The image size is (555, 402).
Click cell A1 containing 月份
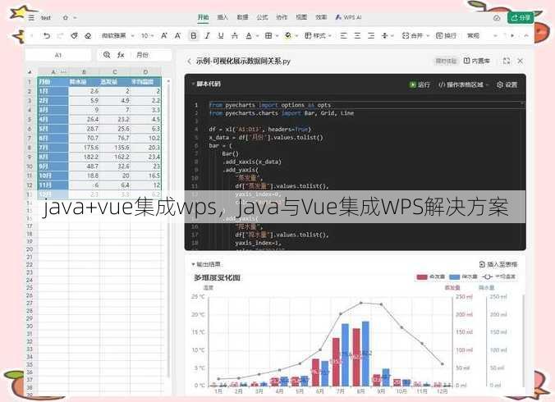[53, 82]
